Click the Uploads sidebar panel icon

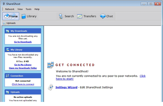[8, 92]
